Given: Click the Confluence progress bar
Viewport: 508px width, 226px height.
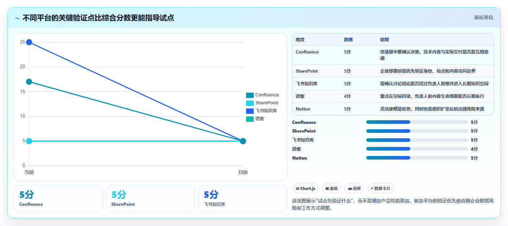Looking at the screenshot, I should (x=417, y=122).
